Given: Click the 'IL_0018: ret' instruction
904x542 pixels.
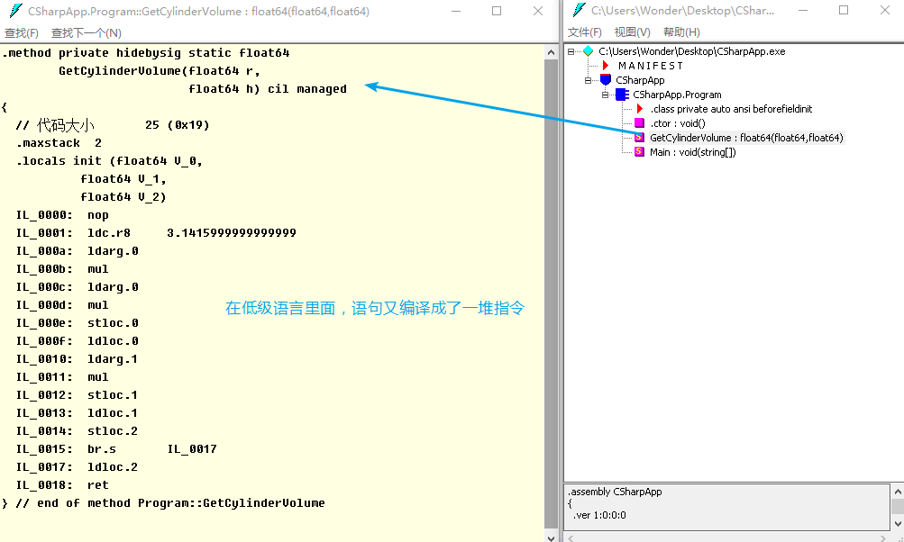Looking at the screenshot, I should [x=62, y=485].
